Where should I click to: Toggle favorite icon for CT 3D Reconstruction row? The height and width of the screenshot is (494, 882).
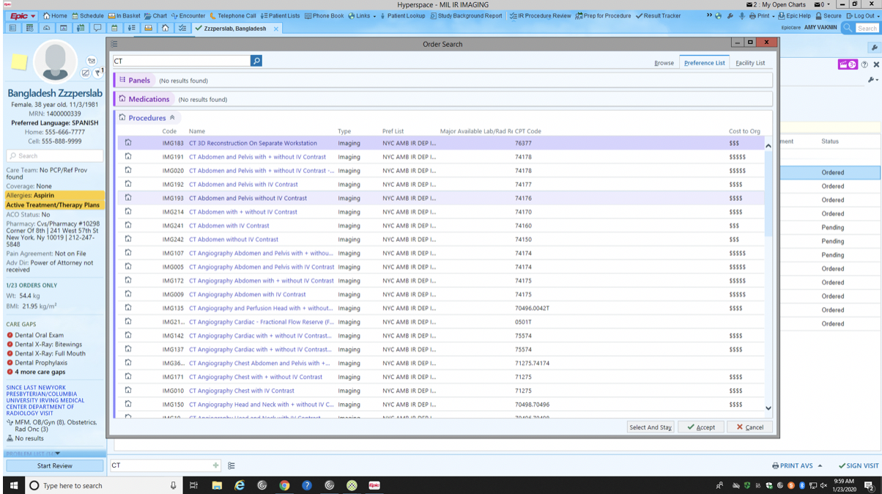[x=128, y=143]
